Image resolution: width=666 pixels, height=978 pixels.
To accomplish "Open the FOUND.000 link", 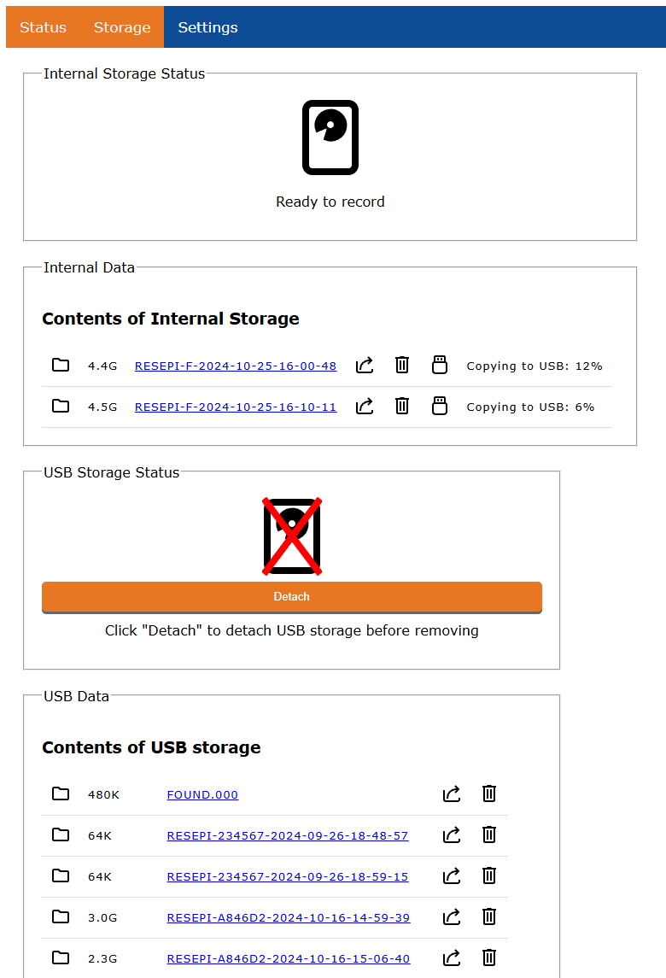I will point(202,794).
